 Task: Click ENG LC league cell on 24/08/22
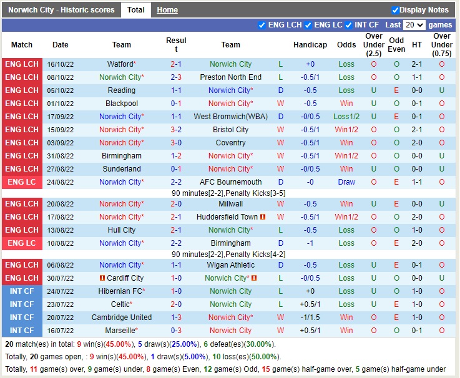pos(22,182)
